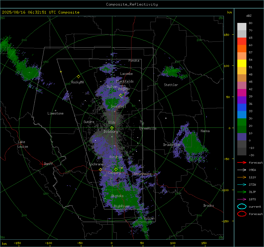This screenshot has height=247, width=264.
Task: Click the magenta 18TS arrow in the legend
Action: [x=242, y=199]
